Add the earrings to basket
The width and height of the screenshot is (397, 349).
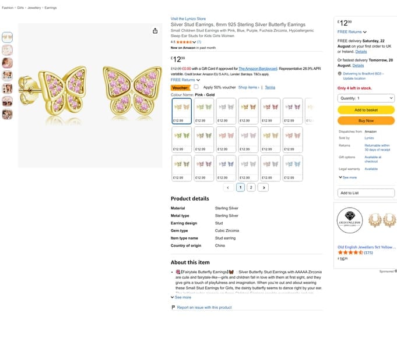pyautogui.click(x=366, y=110)
